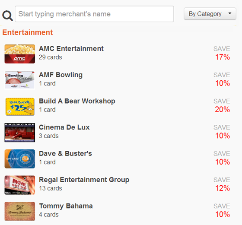242x225 pixels.
Task: Select the AMC popcorn gift card image
Action: [x=20, y=54]
